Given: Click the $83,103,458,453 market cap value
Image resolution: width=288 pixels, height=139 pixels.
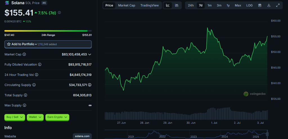Looking at the screenshot, I should 74,55.
